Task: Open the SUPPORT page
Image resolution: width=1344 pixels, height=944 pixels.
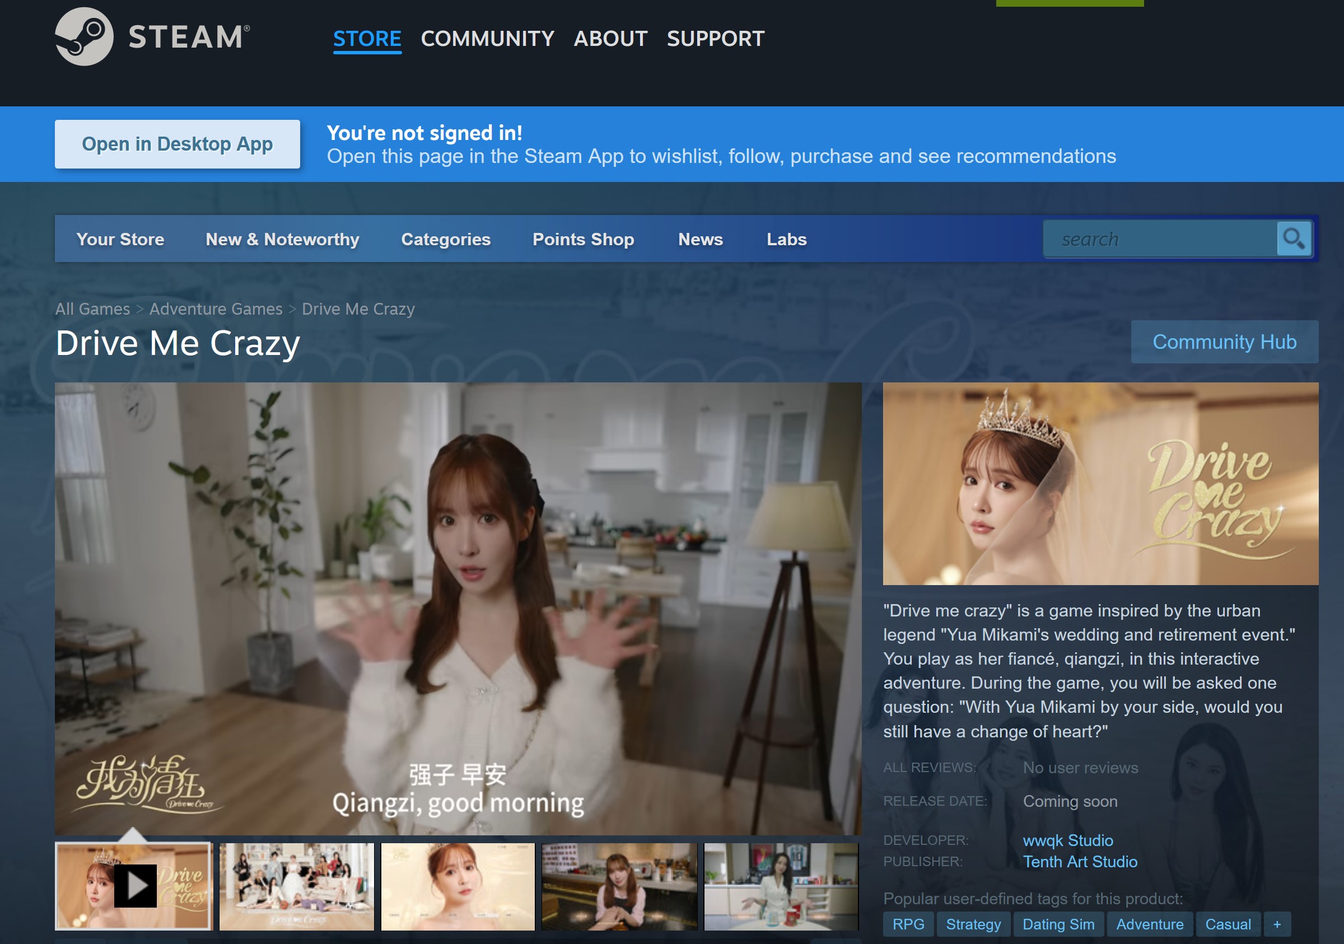Action: coord(715,39)
